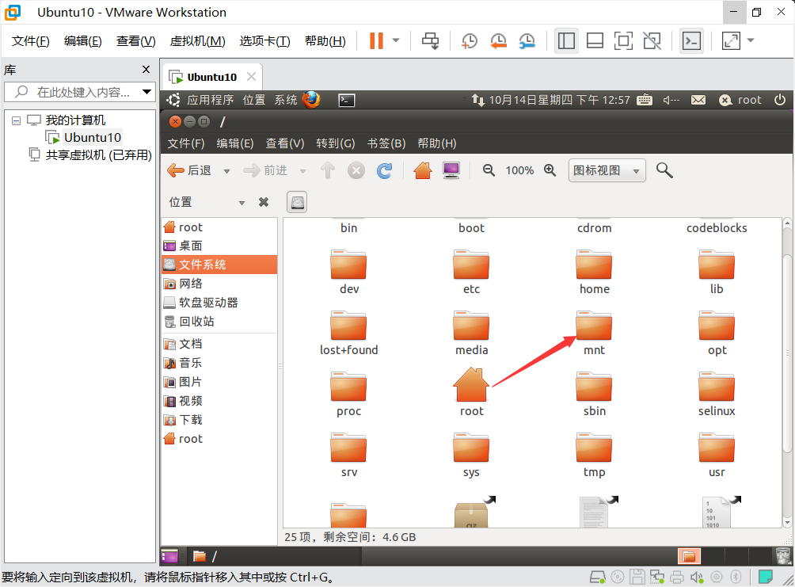Switch to the Ubuntu10 tab
The image size is (795, 587).
[212, 77]
